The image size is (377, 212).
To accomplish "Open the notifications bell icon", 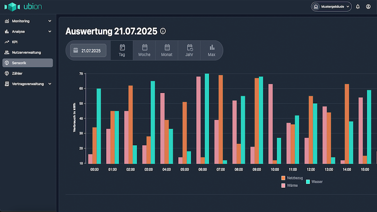I will pos(358,7).
